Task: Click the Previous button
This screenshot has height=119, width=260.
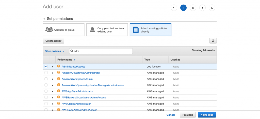Action: pos(188,115)
